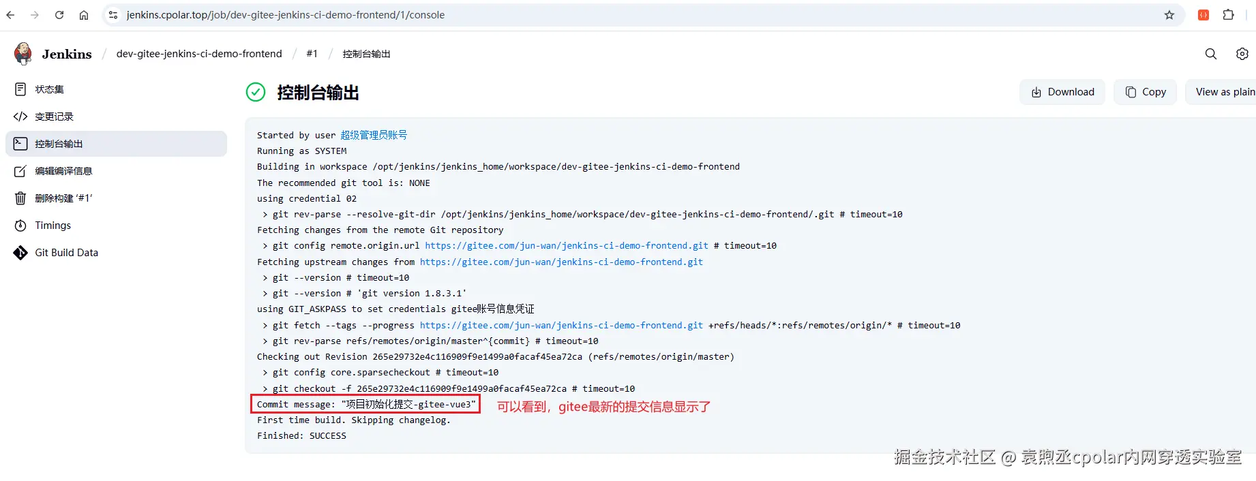Copy the console output
1256x481 pixels.
click(x=1146, y=92)
